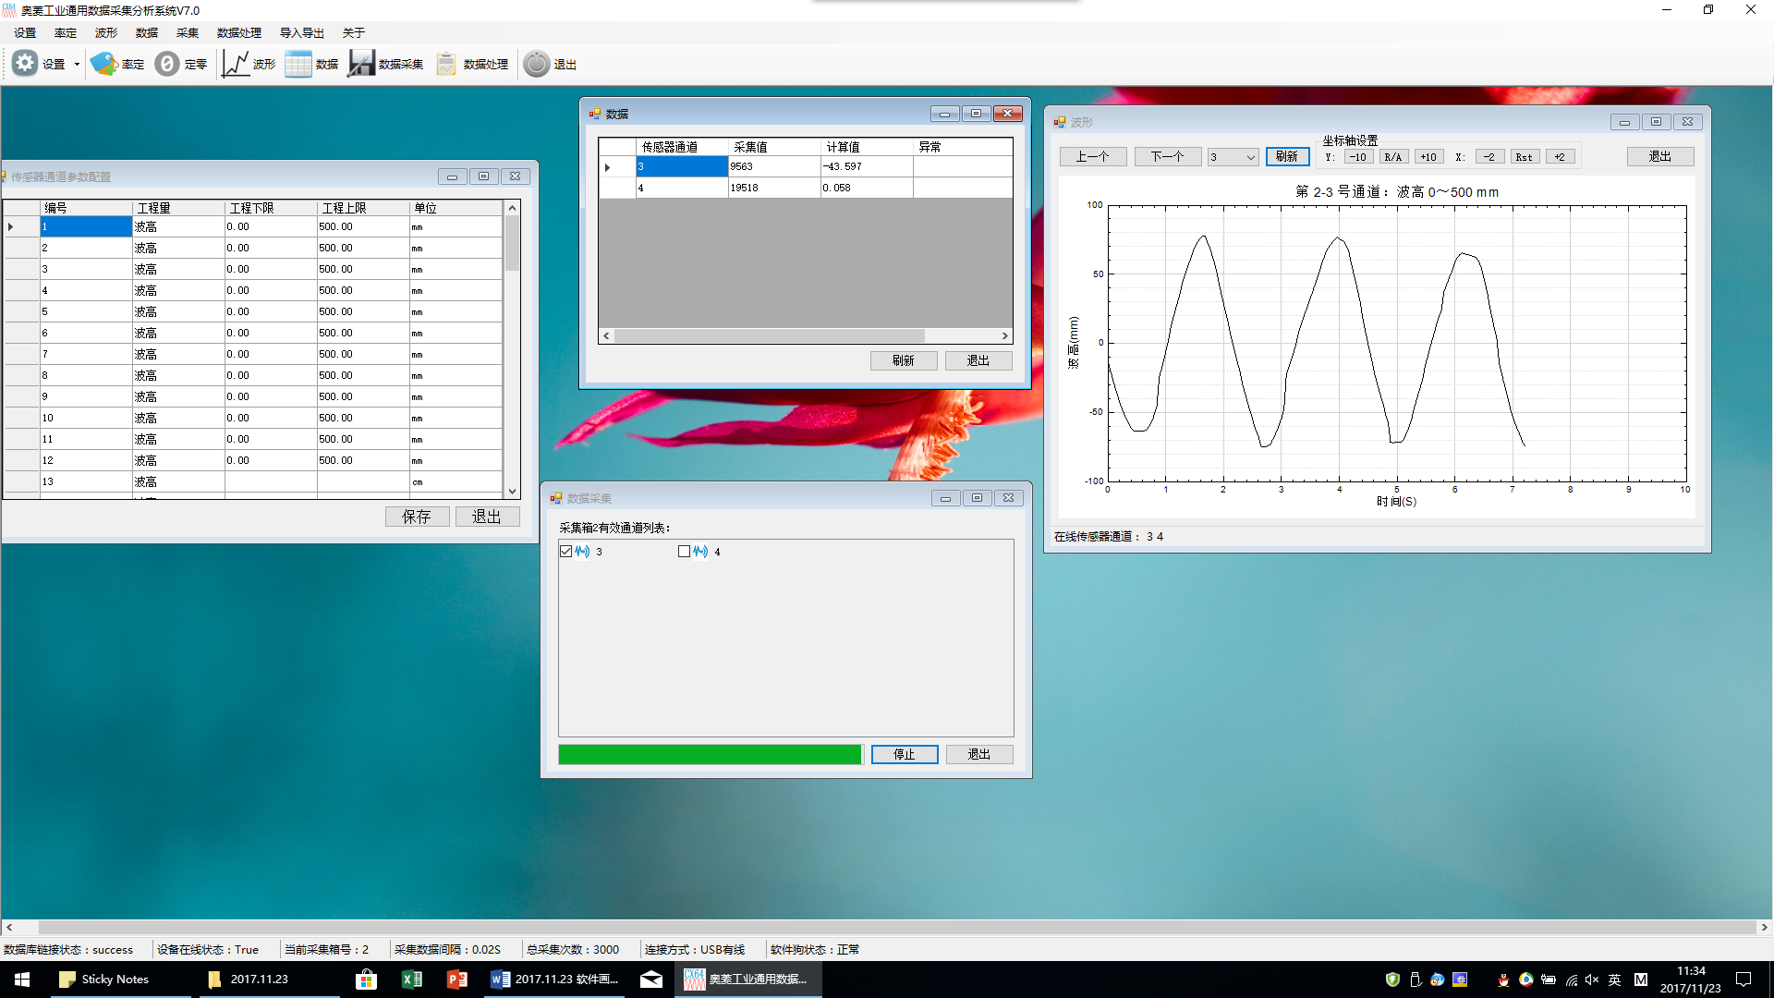Click the X axis -2 button

pos(1489,157)
